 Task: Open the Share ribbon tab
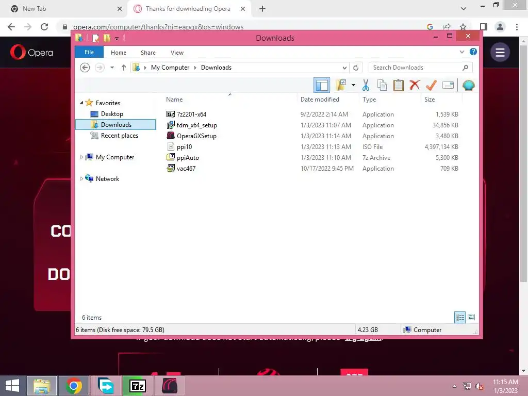tap(148, 53)
